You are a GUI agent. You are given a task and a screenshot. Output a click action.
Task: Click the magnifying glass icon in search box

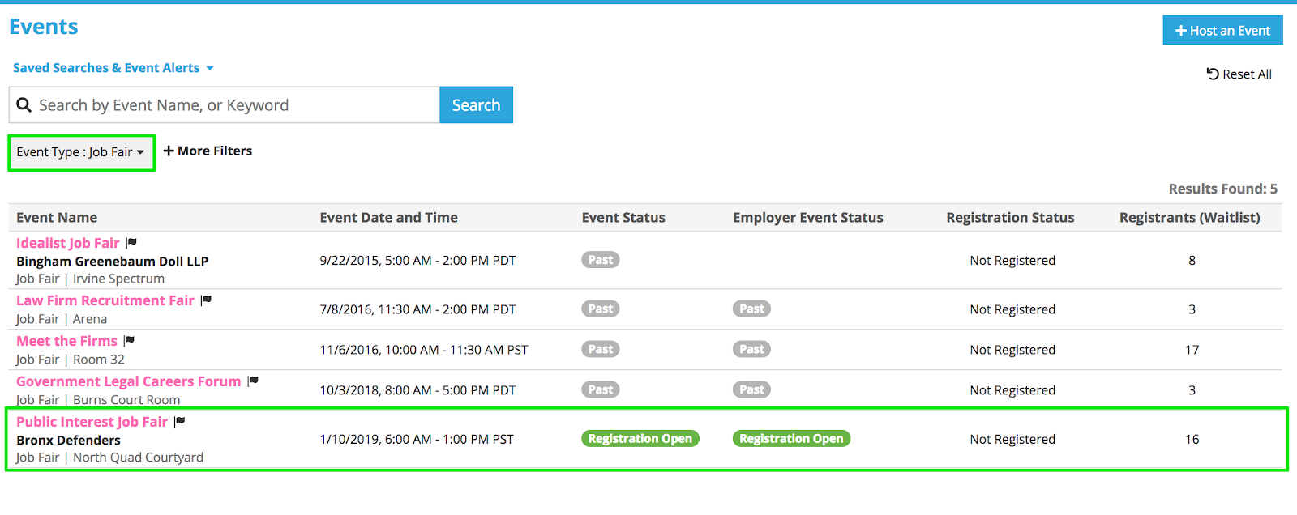[24, 105]
